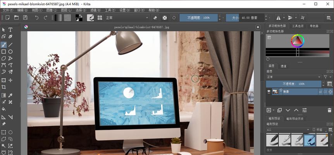Open the gradient chooser in the toolbar
The height and width of the screenshot is (155, 334).
58,18
